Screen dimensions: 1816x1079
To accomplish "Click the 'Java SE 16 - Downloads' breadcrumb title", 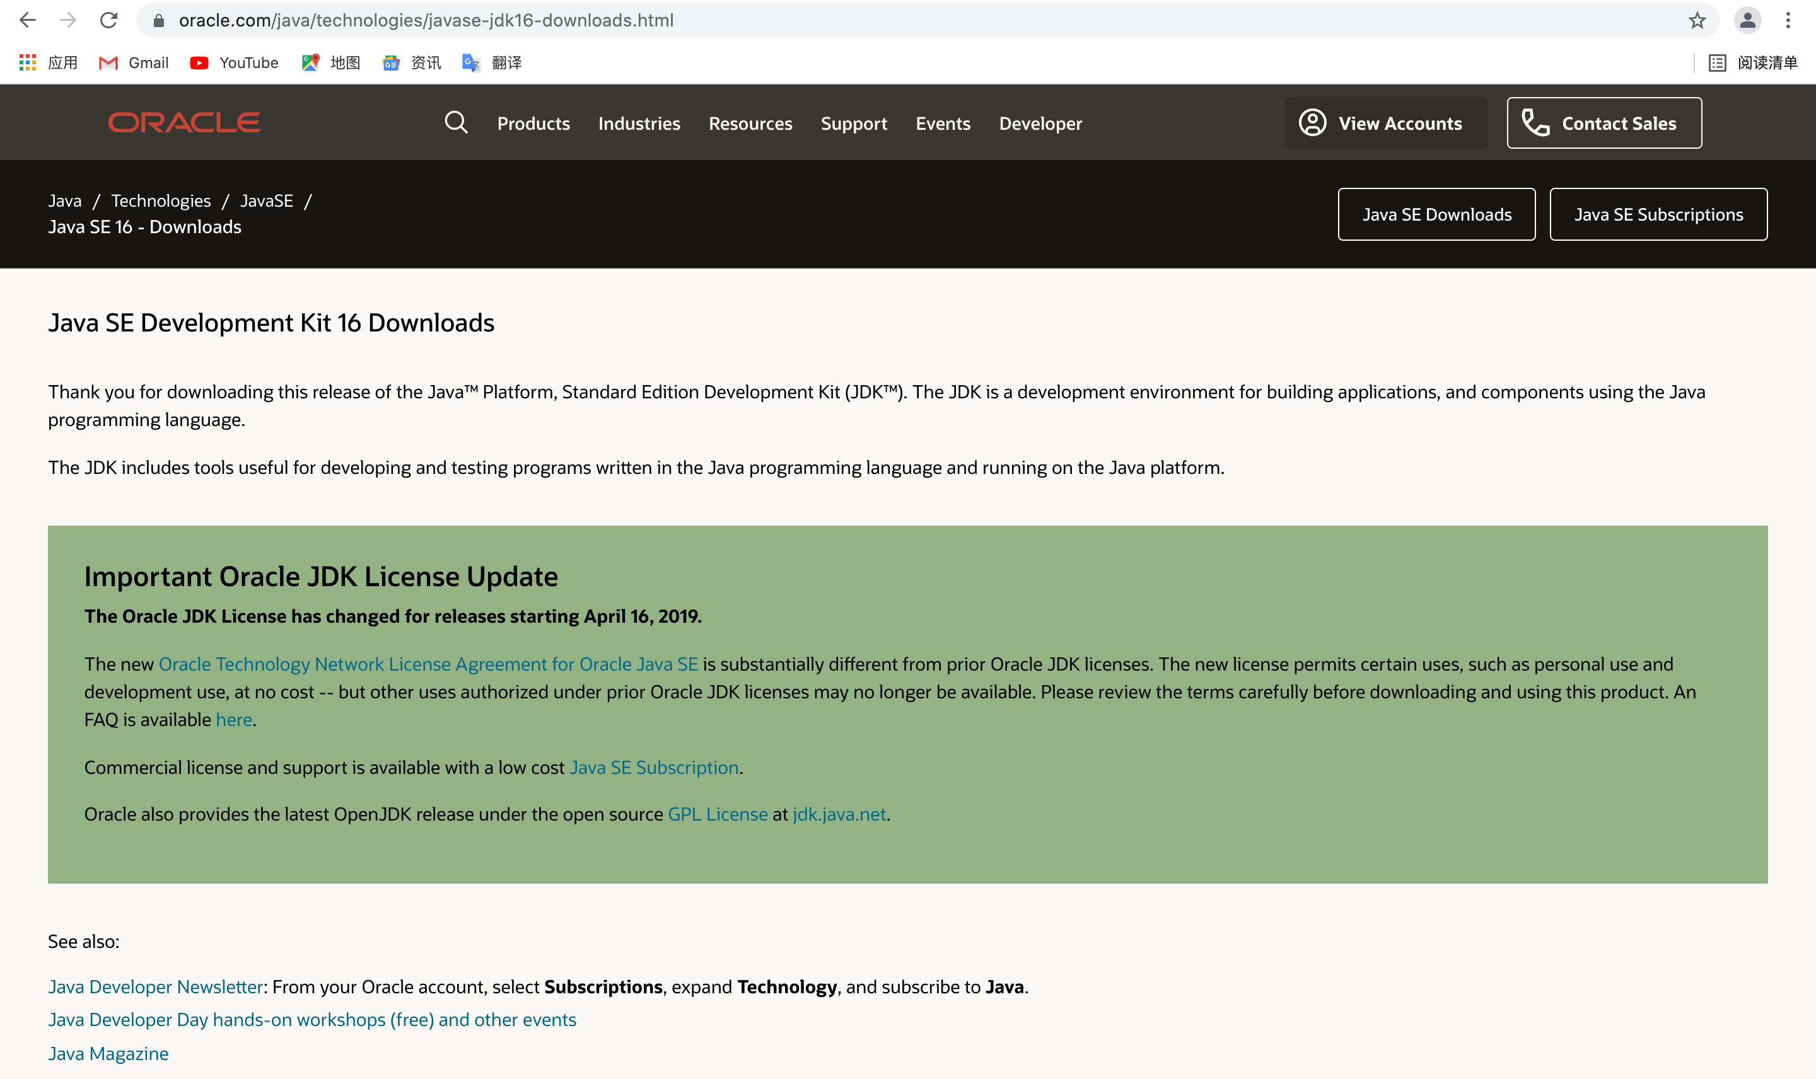I will 145,227.
